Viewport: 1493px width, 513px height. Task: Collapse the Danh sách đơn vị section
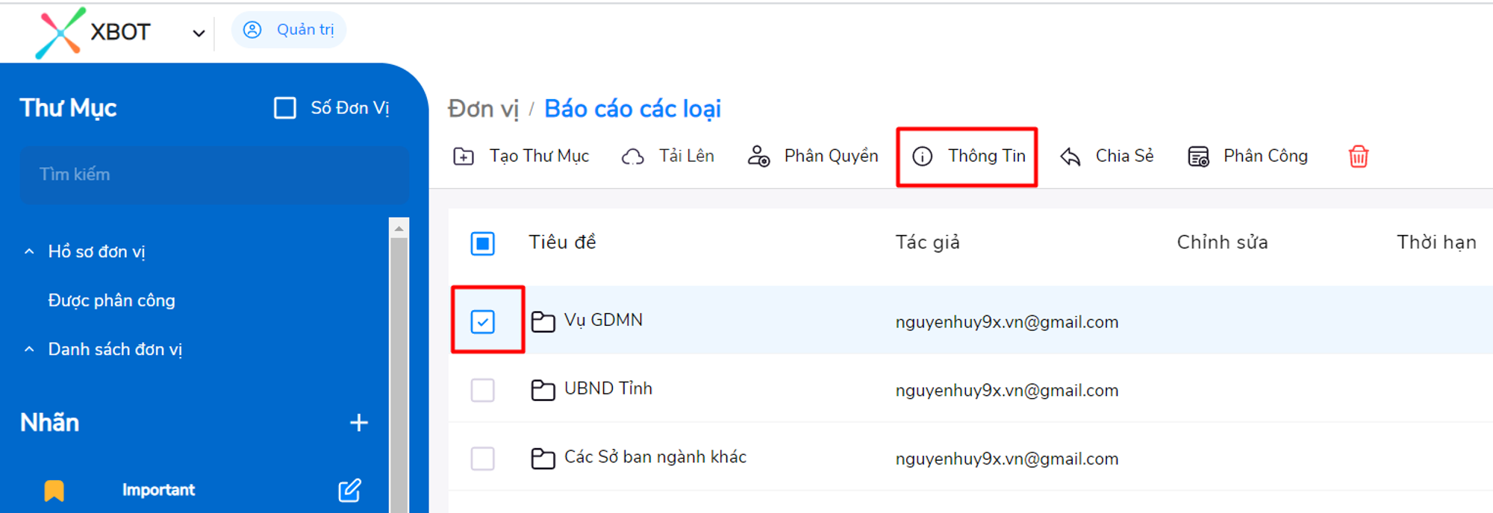(x=29, y=349)
